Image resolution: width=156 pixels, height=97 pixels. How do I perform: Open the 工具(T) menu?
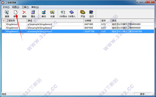[25, 7]
